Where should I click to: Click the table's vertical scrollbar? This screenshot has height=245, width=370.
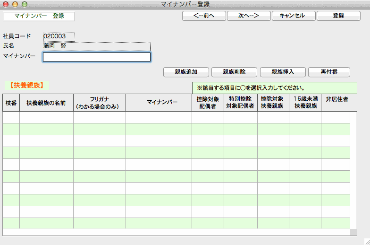pyautogui.click(x=353, y=170)
